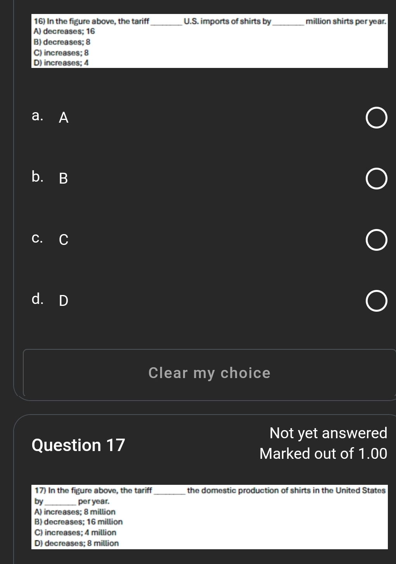
Task: Click question 16 line "D) increases; 4"
Action: (x=61, y=62)
